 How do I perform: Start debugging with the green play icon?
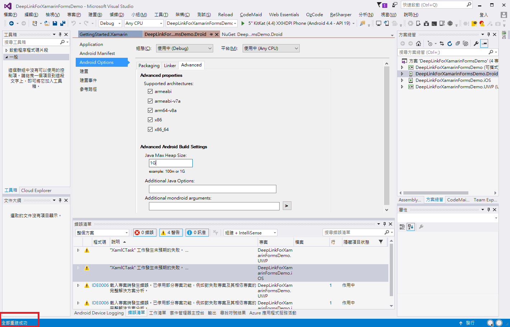(243, 23)
